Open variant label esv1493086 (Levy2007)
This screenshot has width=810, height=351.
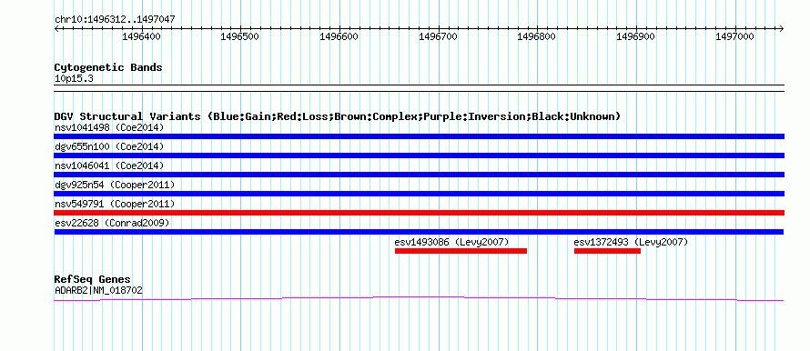tap(452, 242)
